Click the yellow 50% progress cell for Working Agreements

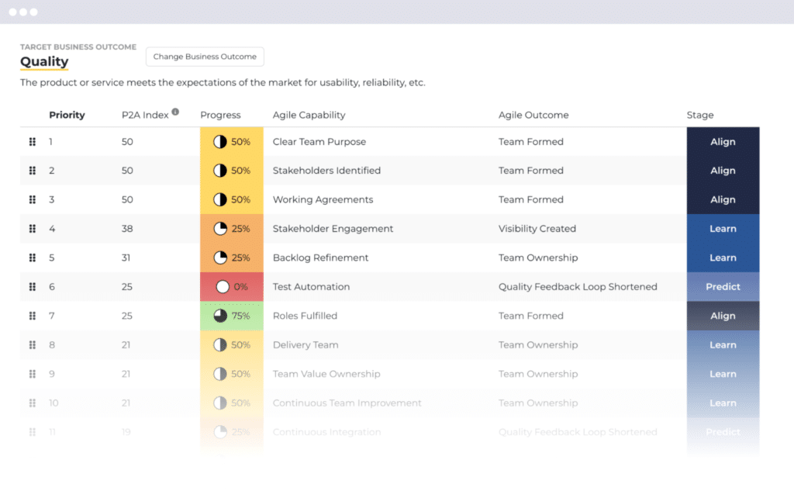click(x=231, y=199)
